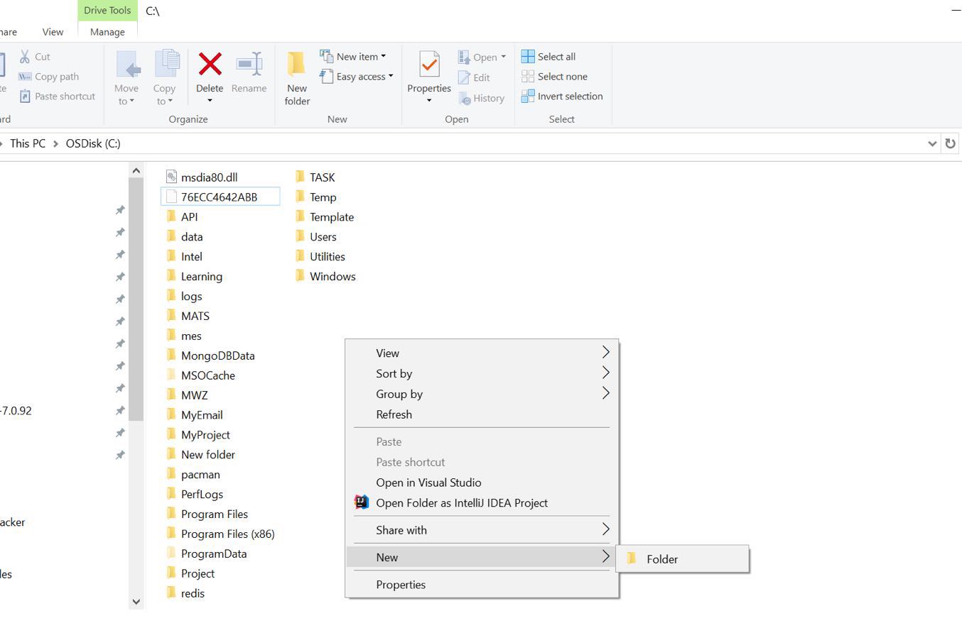Switch to the View ribbon tab
This screenshot has width=962, height=628.
pos(53,32)
